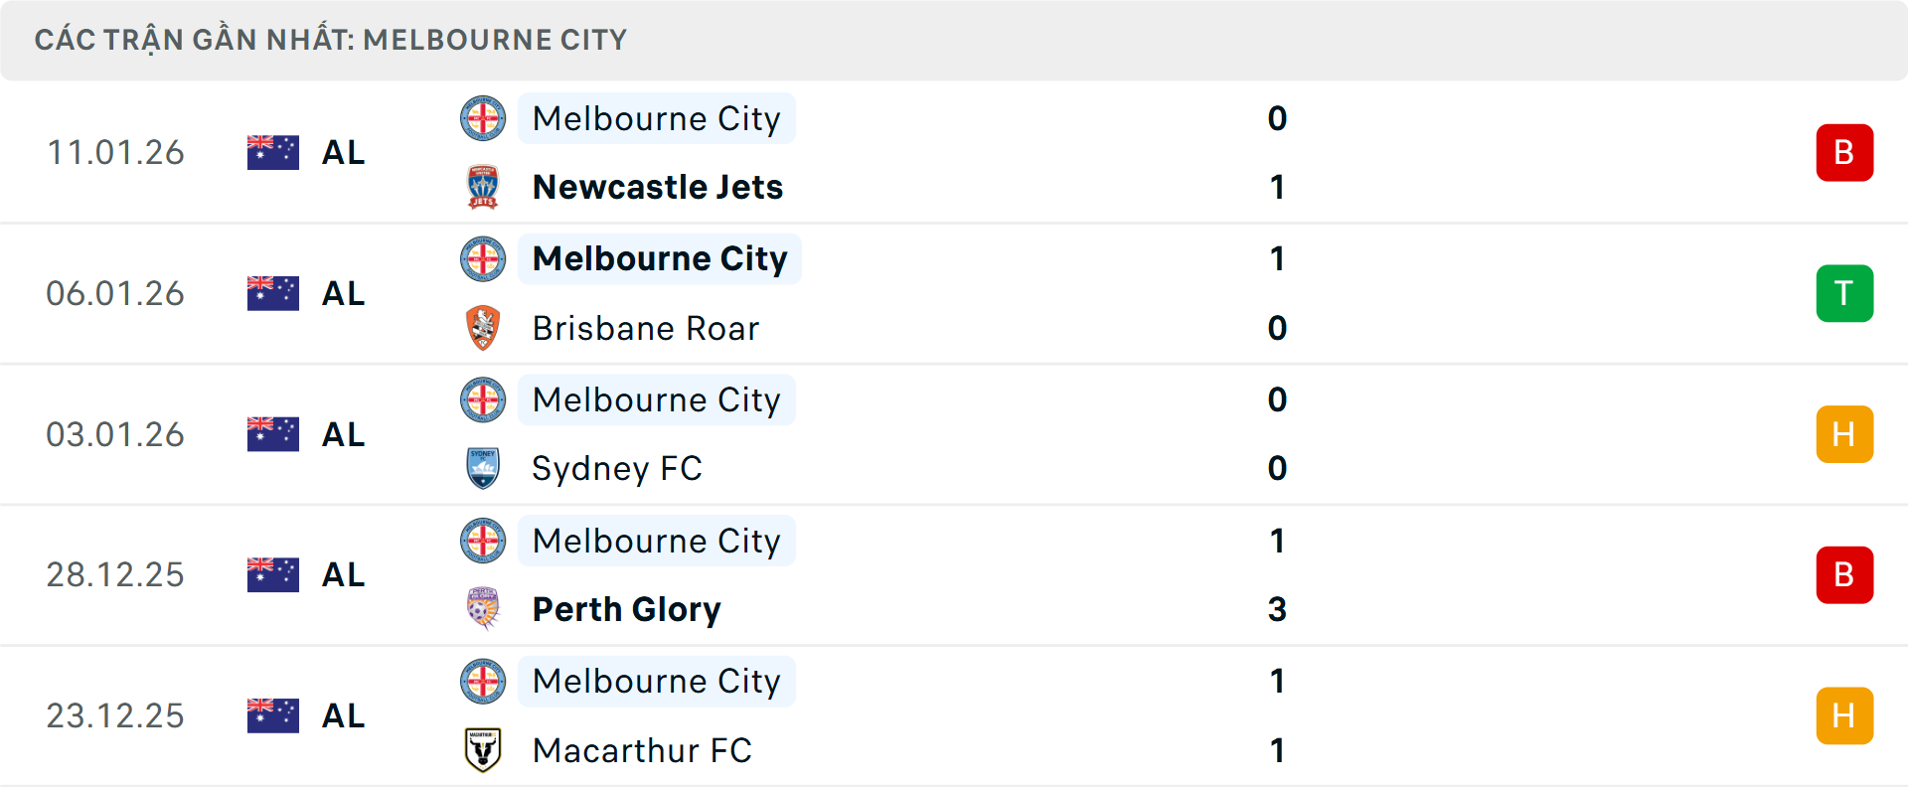The height and width of the screenshot is (787, 1908).
Task: Click the Brisbane Roar lion logo
Action: tap(484, 328)
